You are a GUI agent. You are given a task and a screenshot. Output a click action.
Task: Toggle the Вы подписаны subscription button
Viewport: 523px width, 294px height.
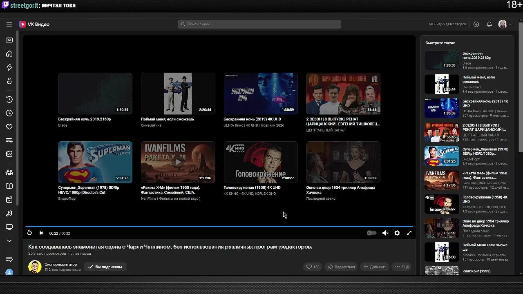[x=105, y=267]
